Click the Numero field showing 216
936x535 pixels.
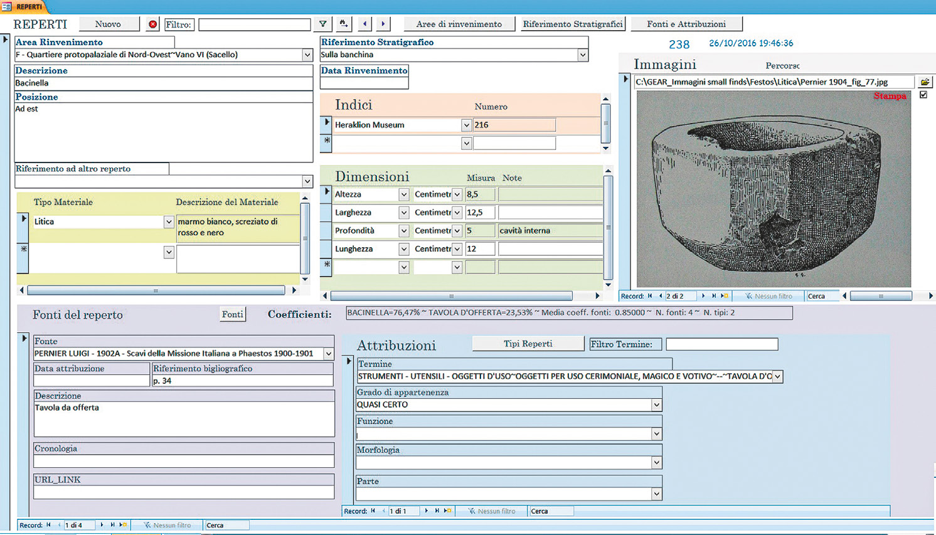click(x=514, y=125)
